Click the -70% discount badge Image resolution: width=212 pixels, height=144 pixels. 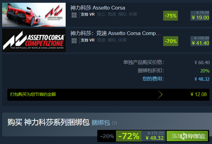171,41
